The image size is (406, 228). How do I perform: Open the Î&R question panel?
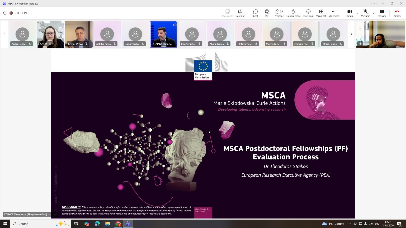coord(267,13)
